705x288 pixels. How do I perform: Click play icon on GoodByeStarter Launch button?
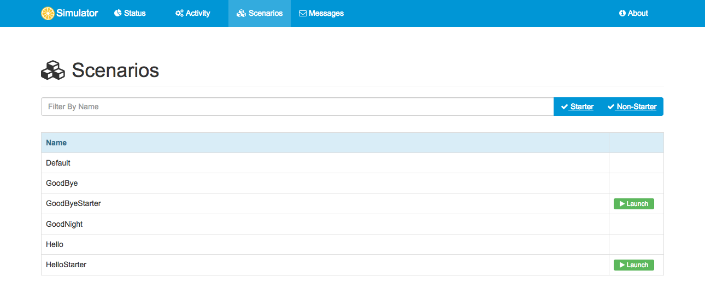621,204
